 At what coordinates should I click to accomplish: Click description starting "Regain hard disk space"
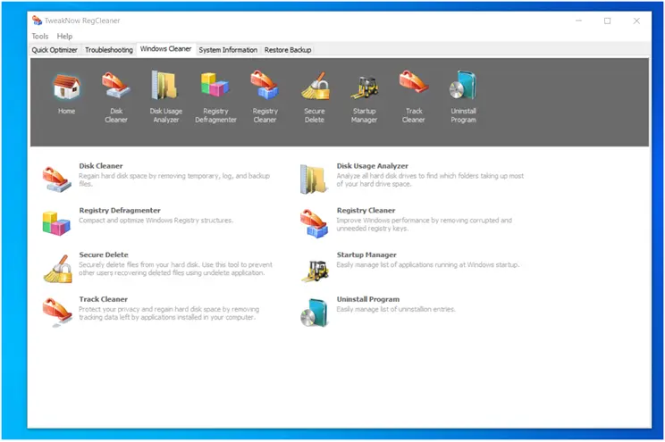[174, 179]
